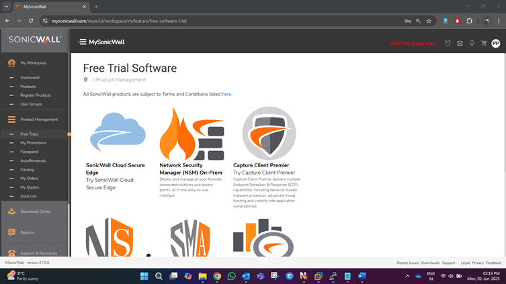Open Catalog page
The height and width of the screenshot is (284, 506).
click(x=27, y=170)
